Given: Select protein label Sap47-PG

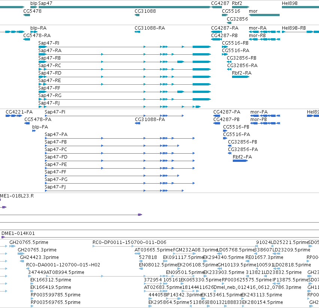Looking at the screenshot, I should [x=56, y=180].
